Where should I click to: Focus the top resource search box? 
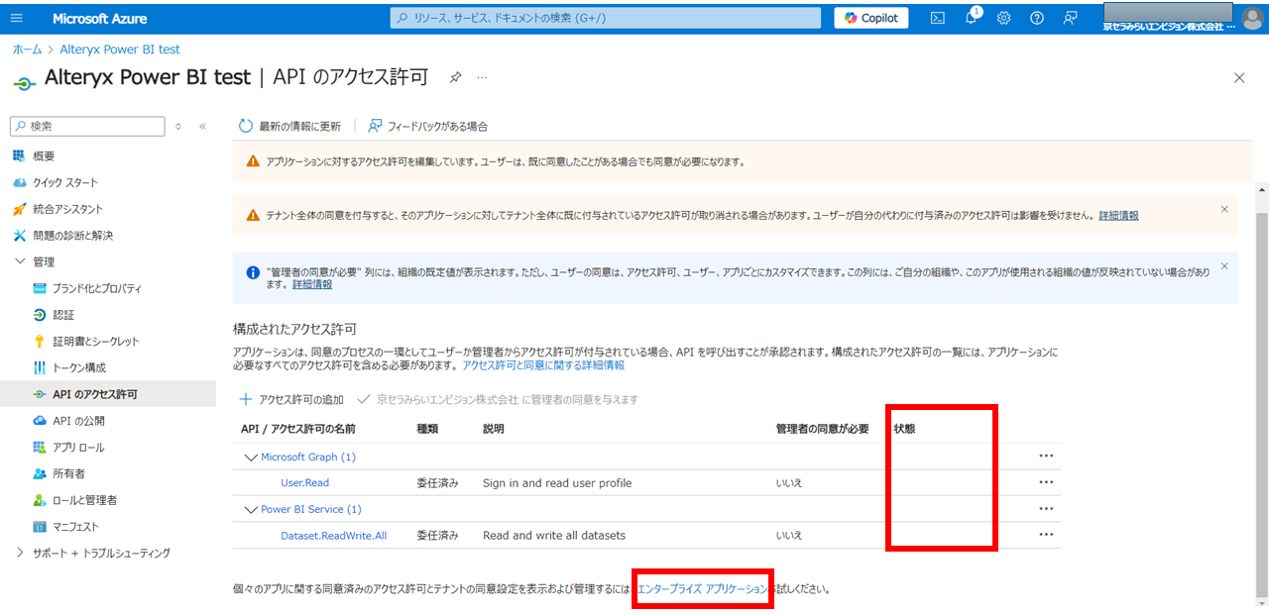(x=606, y=18)
